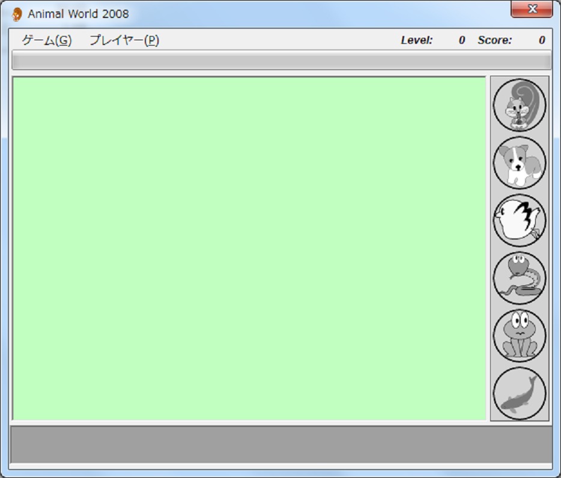Click the Animal World 2008 title text
561x478 pixels.
coord(78,14)
